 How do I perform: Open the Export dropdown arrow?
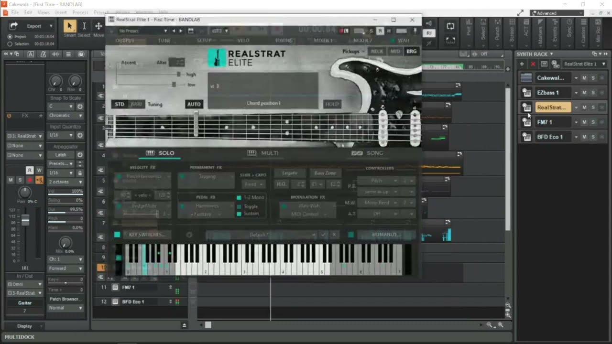tap(50, 26)
